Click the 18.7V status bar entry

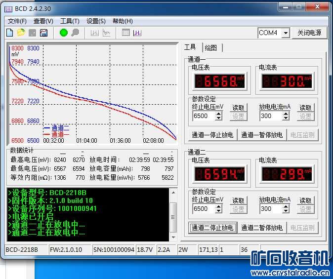click(x=145, y=250)
